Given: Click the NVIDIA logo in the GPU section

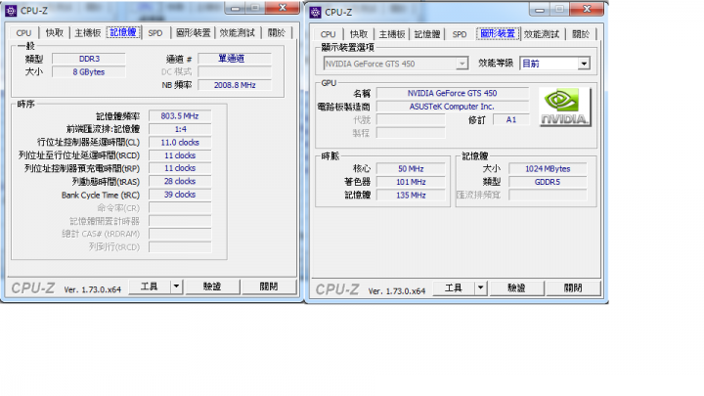Looking at the screenshot, I should 565,107.
